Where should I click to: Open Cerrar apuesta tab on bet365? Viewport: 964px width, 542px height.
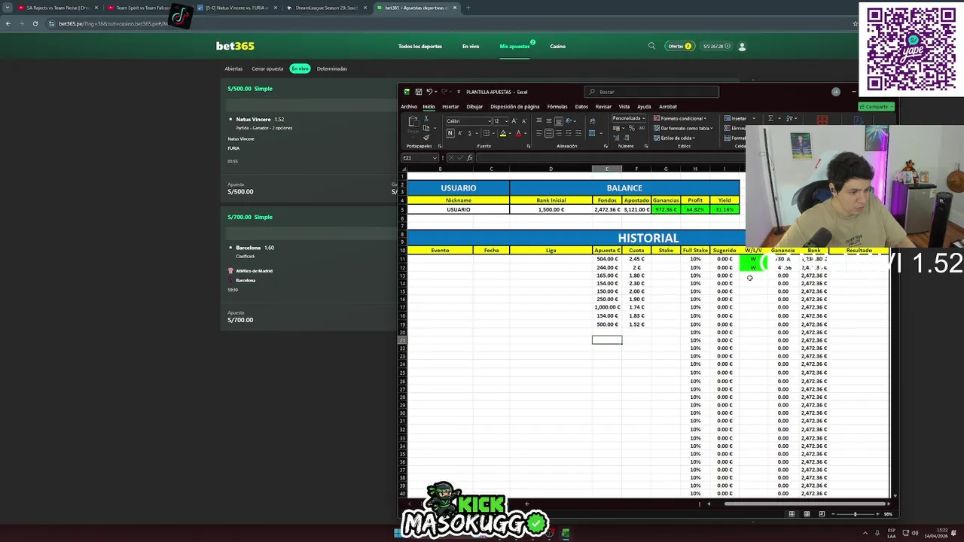(267, 69)
